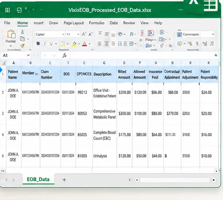223x200 pixels.
Task: Select row 2 header
Action: point(3,92)
